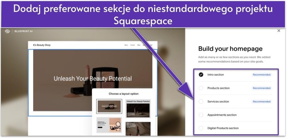Viewport: 287px width, 138px height.
Task: Click the Appointments section label
Action: point(222,115)
